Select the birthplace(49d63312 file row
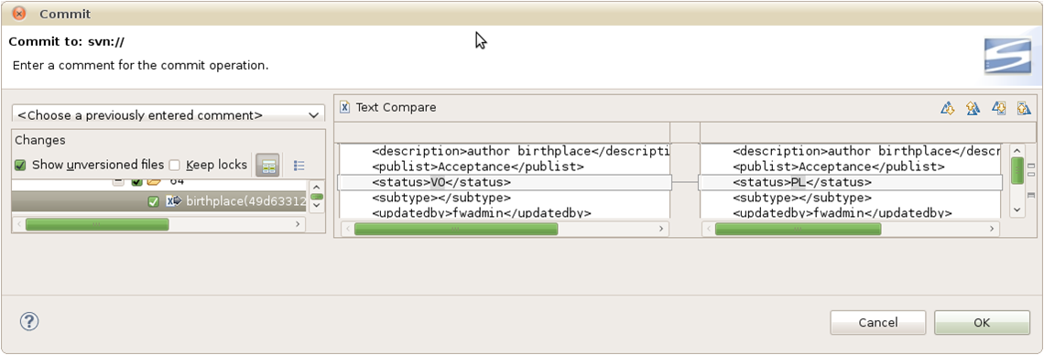This screenshot has width=1044, height=355. point(158,201)
